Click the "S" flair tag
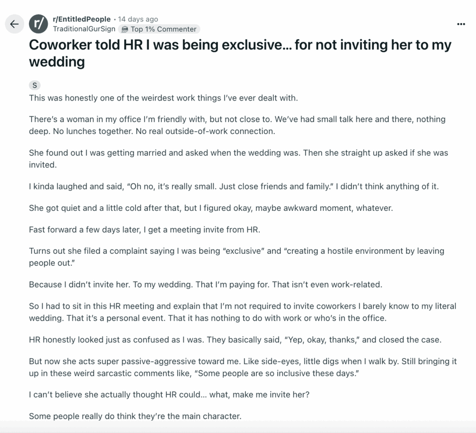This screenshot has width=476, height=433. point(34,85)
